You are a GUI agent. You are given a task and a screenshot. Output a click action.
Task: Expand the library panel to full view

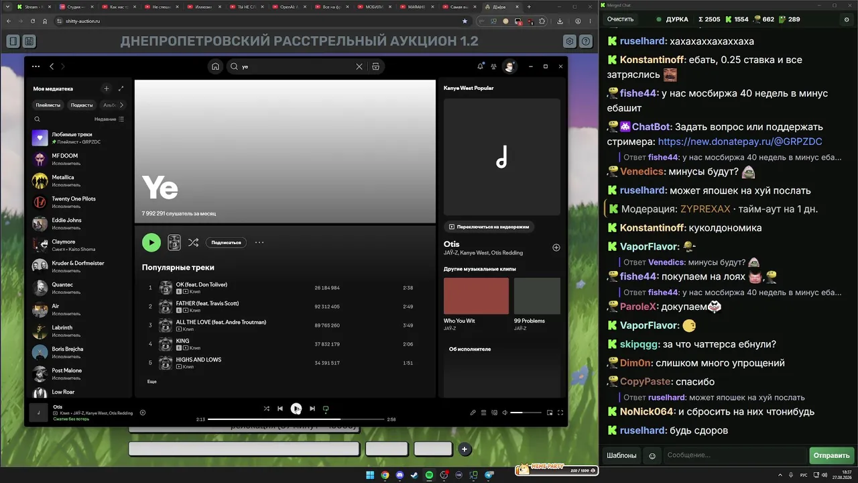coord(121,89)
